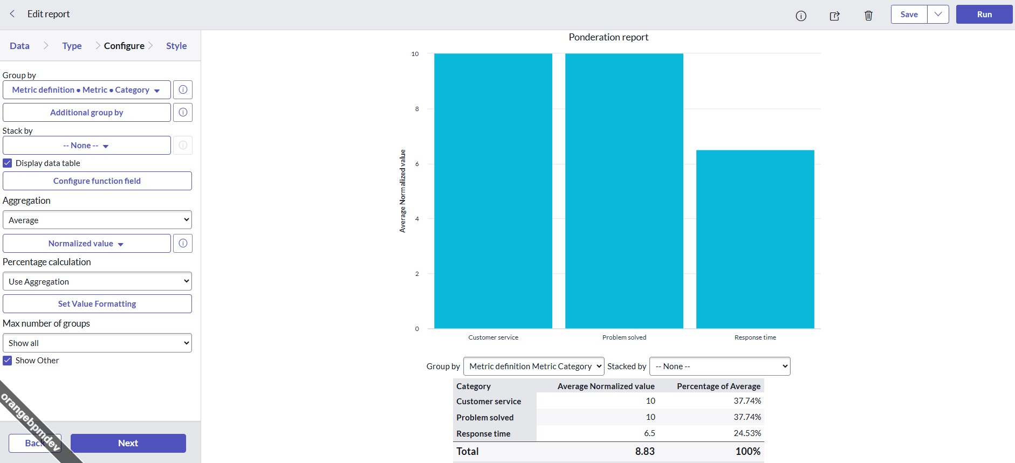The image size is (1015, 463).
Task: Click the Total row label
Action: 468,452
